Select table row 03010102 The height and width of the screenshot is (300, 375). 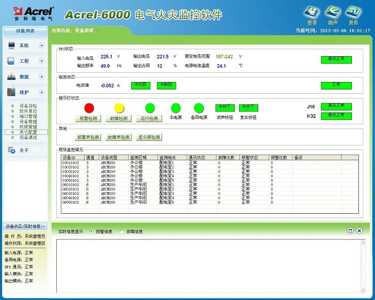coord(210,163)
